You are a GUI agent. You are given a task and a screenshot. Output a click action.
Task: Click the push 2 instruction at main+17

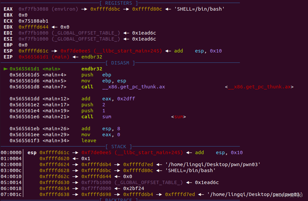click(x=93, y=105)
